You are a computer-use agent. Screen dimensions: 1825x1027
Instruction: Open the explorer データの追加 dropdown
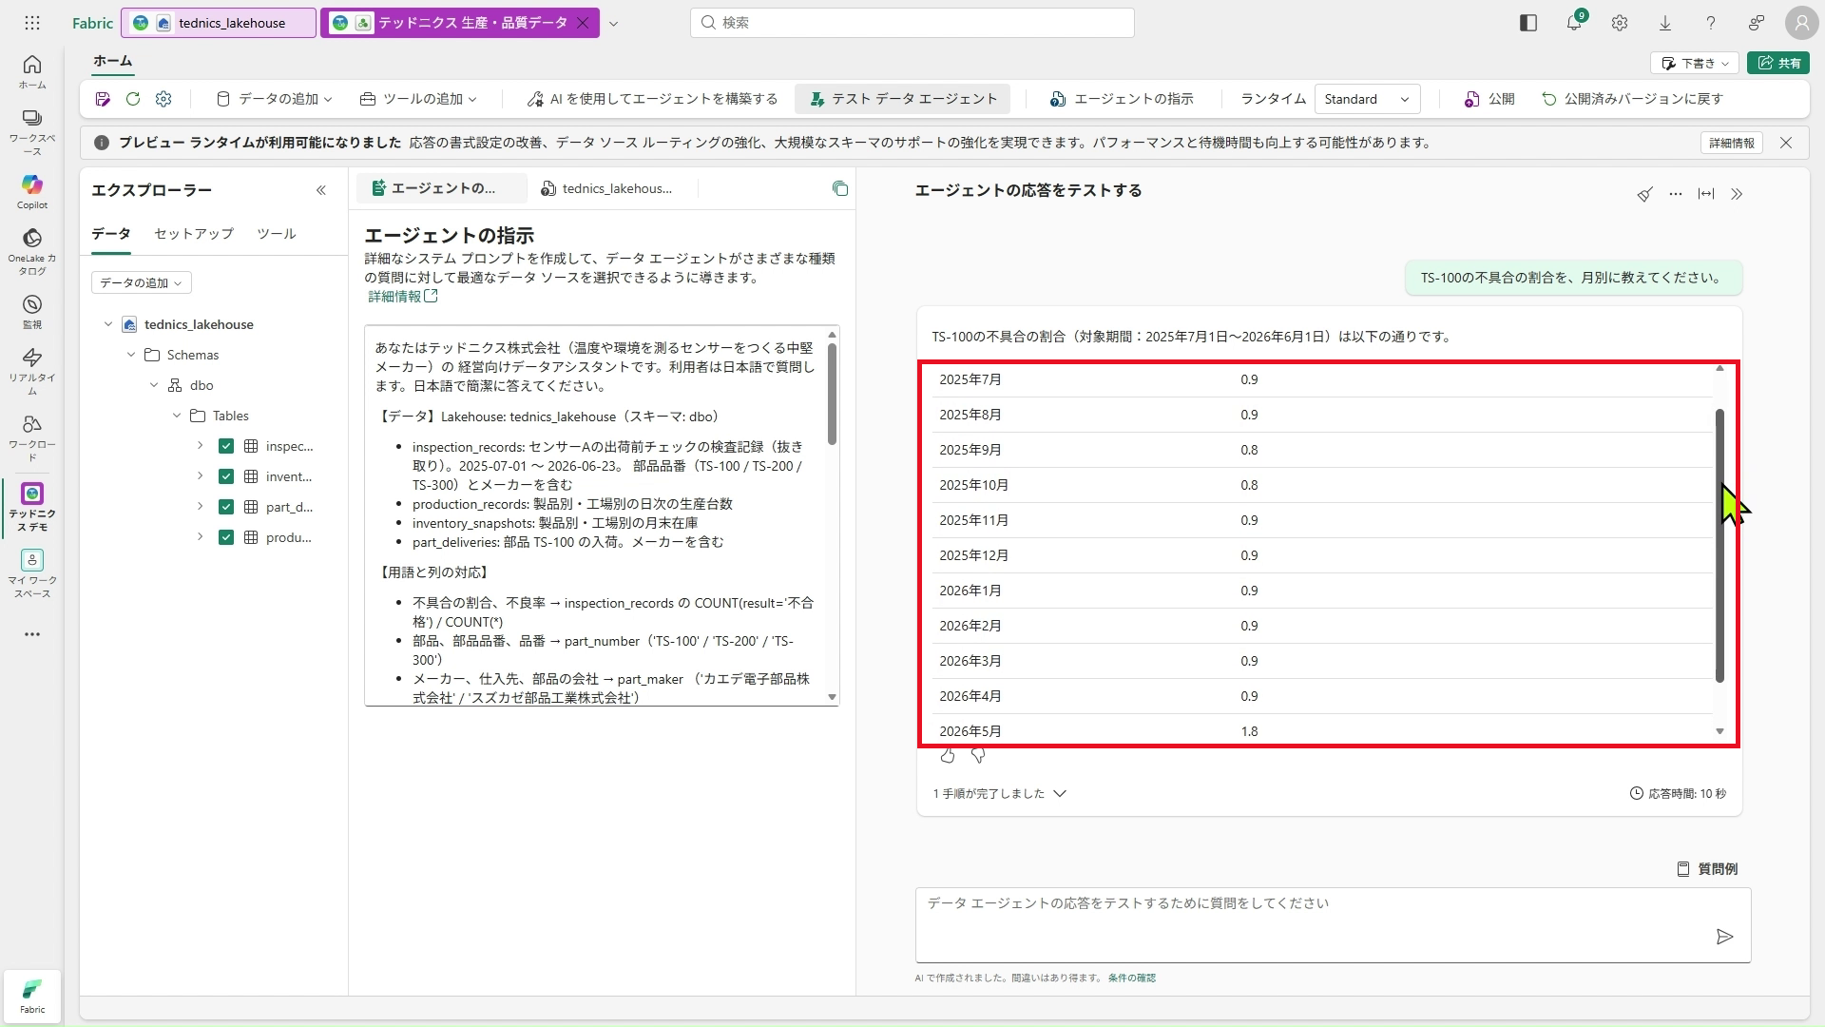pyautogui.click(x=142, y=282)
